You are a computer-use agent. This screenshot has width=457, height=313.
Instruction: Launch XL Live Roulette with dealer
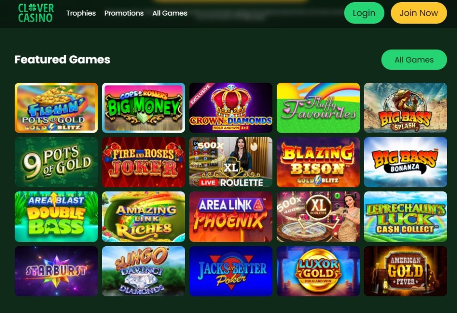231,162
